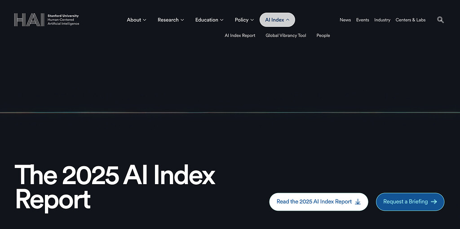
Task: Expand the About dropdown menu
Action: (137, 20)
